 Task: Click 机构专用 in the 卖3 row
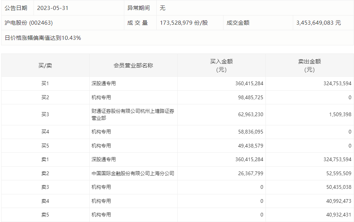click(101, 187)
